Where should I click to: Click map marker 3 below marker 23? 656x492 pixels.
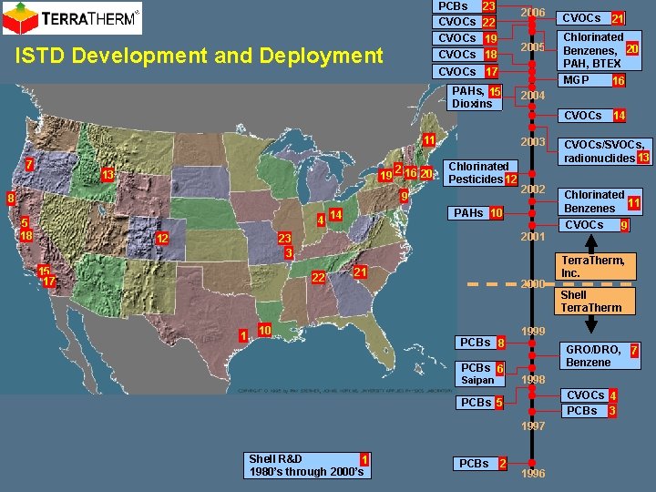289,252
